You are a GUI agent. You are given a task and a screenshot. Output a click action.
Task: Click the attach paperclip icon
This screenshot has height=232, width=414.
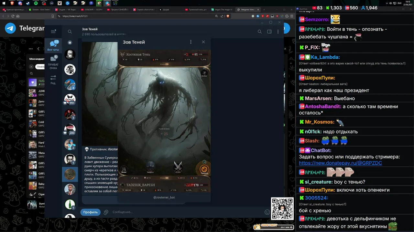(106, 212)
